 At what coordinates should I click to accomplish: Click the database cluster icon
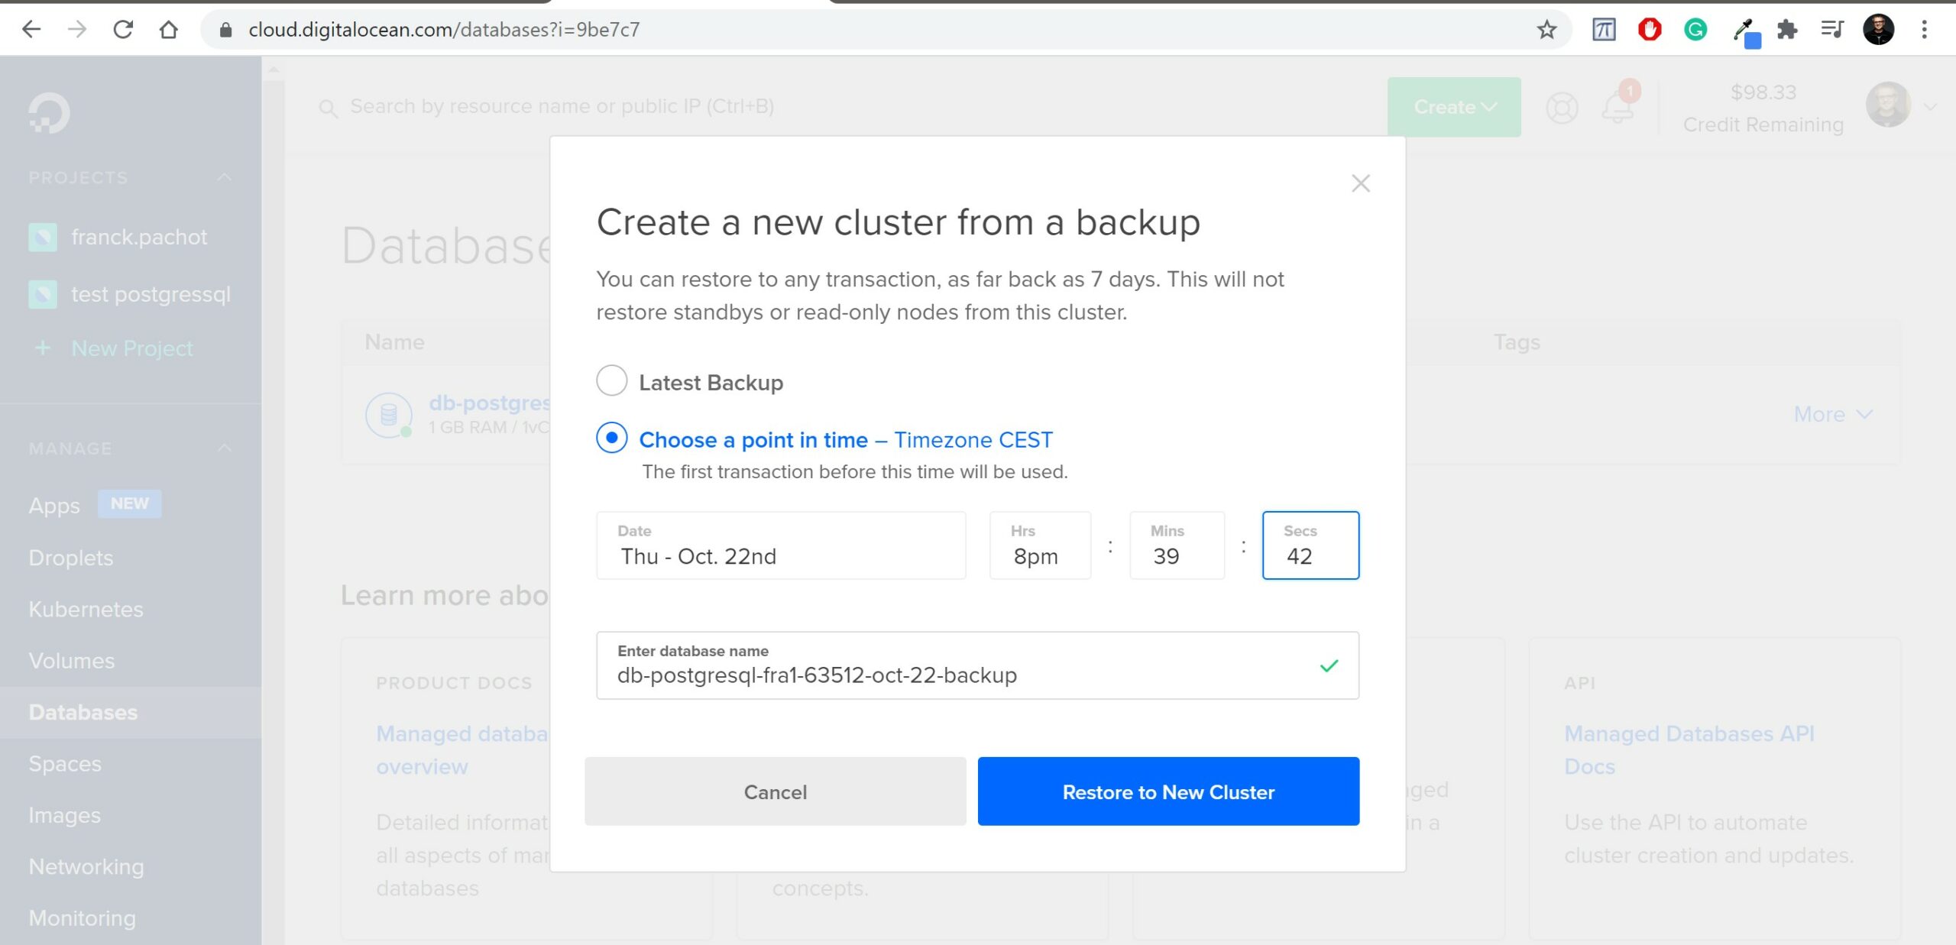[x=389, y=415]
